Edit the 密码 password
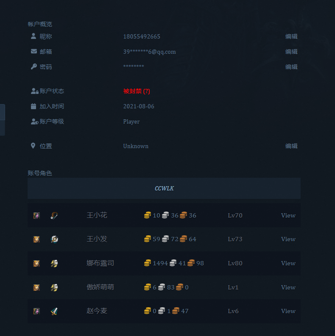The width and height of the screenshot is (335, 336). (x=291, y=67)
